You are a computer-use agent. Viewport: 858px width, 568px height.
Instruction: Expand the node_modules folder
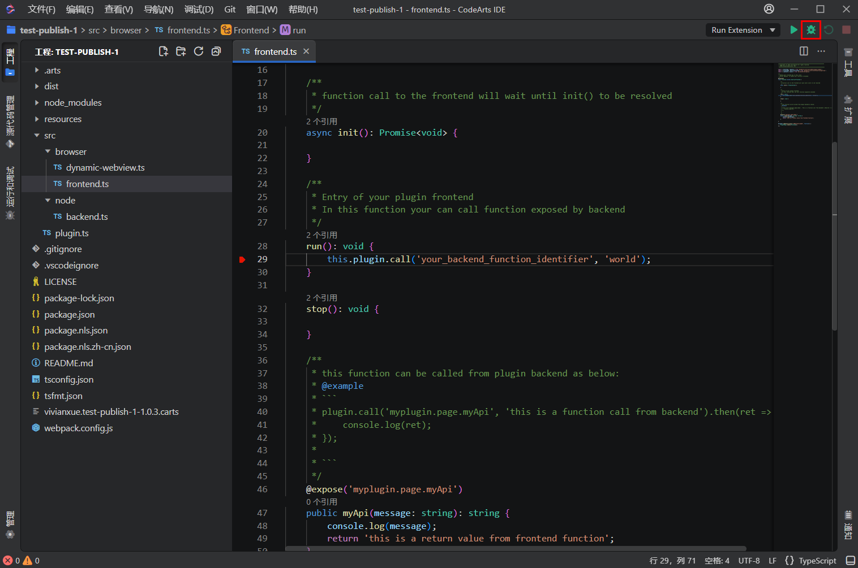(72, 103)
